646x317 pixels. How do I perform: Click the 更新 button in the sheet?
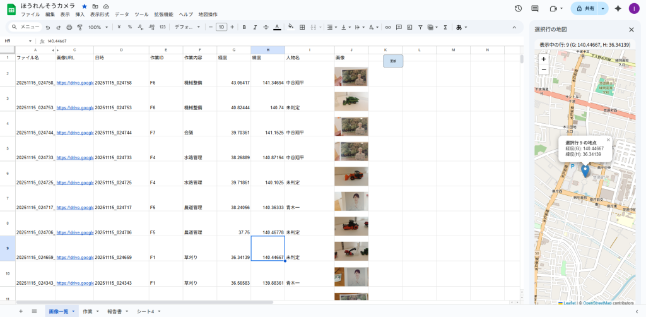[393, 61]
